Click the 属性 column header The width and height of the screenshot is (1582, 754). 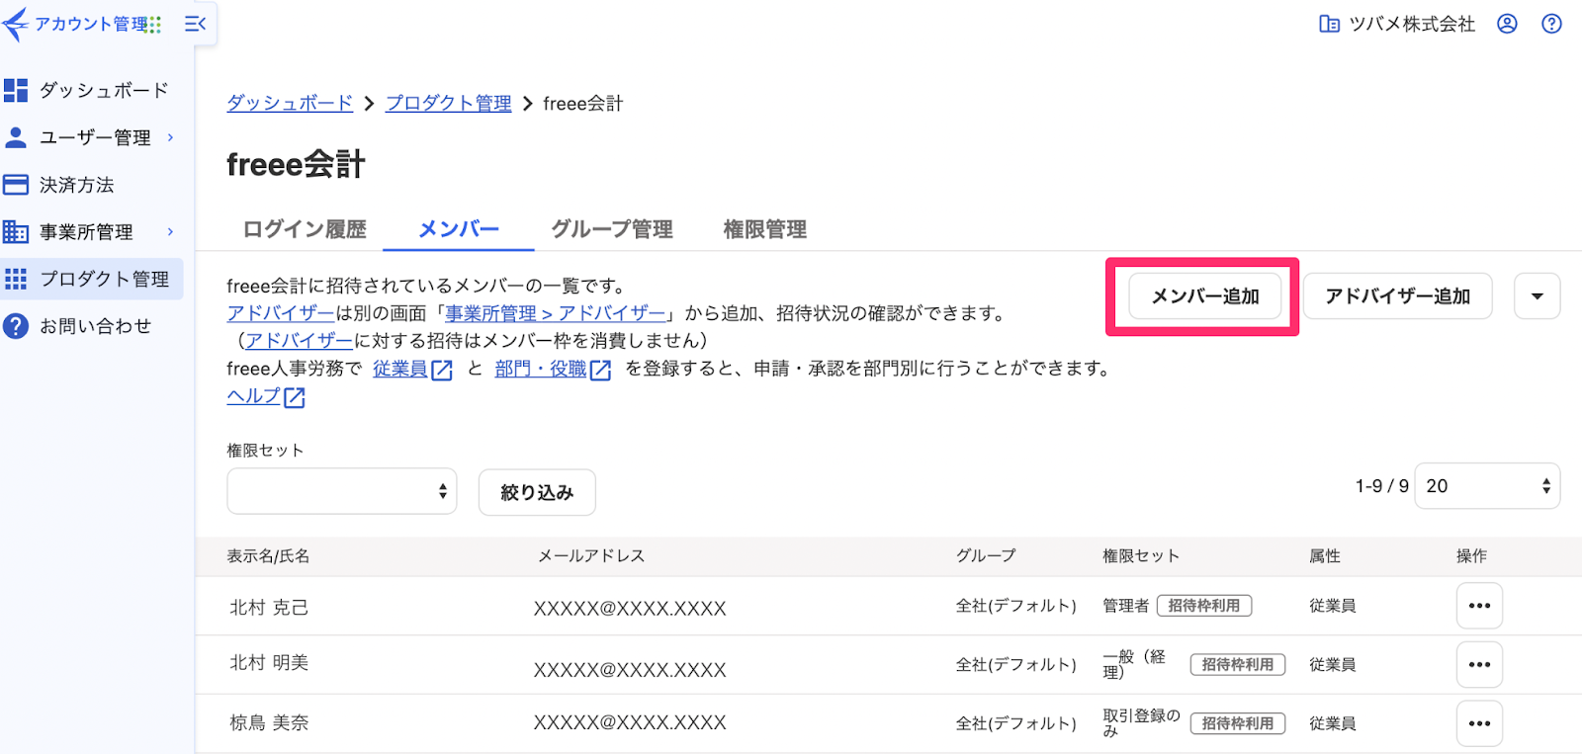pyautogui.click(x=1325, y=556)
